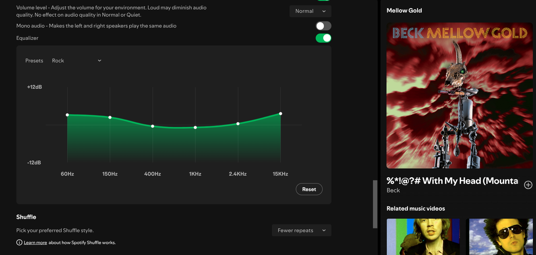The image size is (536, 255).
Task: Click the Related music videos heading
Action: [x=416, y=208]
